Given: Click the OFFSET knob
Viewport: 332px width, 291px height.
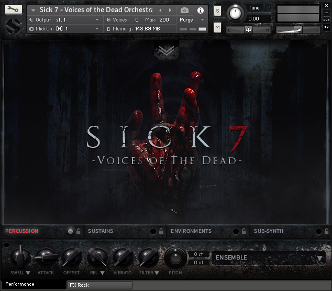Looking at the screenshot, I should pyautogui.click(x=72, y=257).
